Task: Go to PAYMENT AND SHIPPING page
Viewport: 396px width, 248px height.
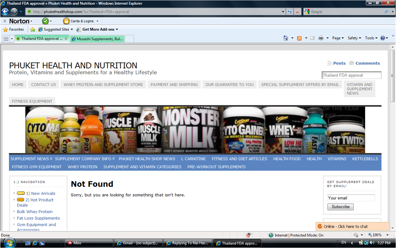Action: (174, 84)
